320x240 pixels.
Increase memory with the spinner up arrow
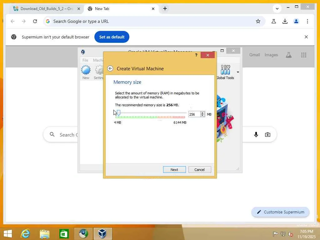click(202, 112)
